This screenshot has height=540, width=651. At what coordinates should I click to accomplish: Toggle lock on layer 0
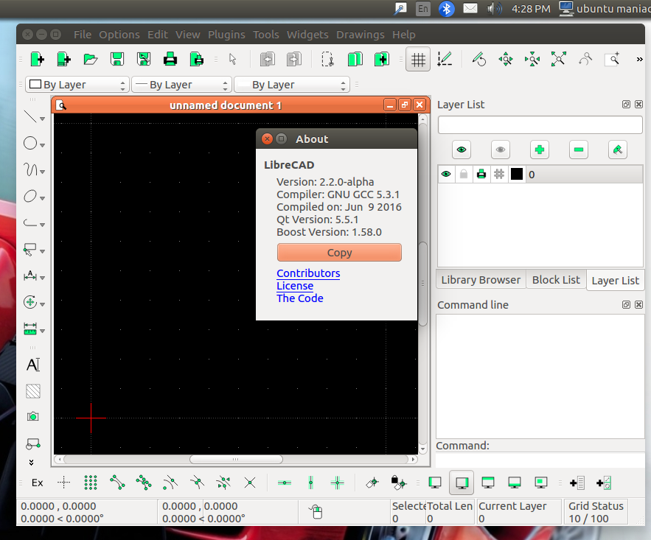point(464,174)
